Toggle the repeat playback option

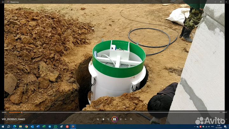[131, 119]
